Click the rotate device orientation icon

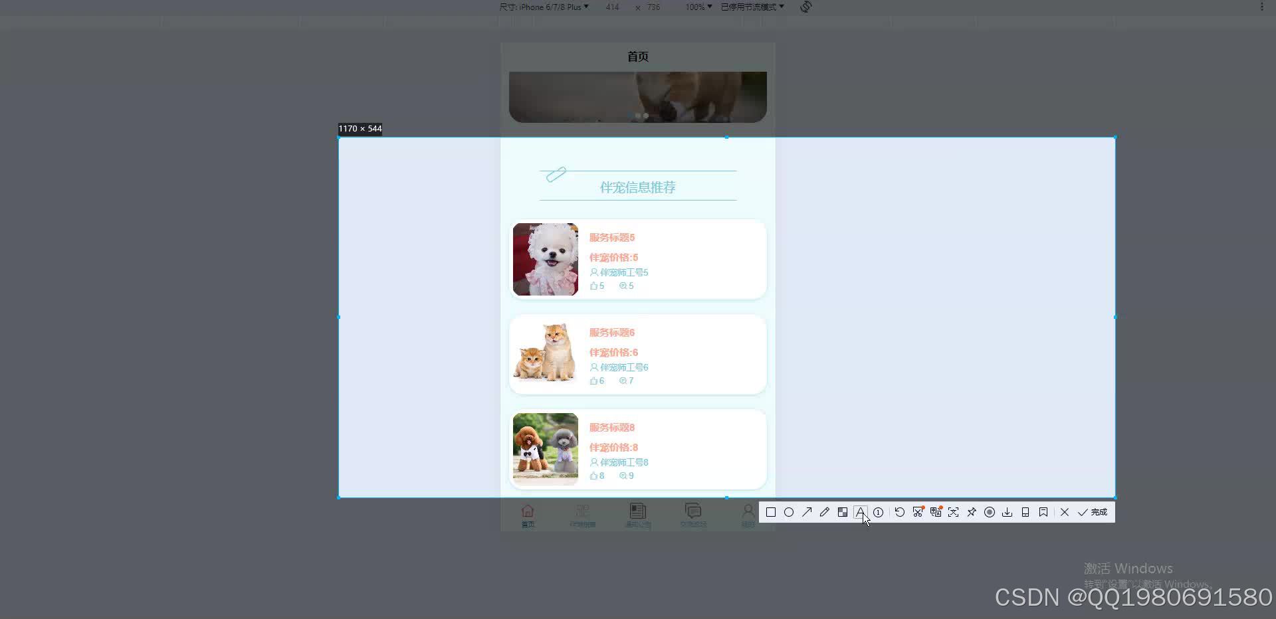(806, 7)
